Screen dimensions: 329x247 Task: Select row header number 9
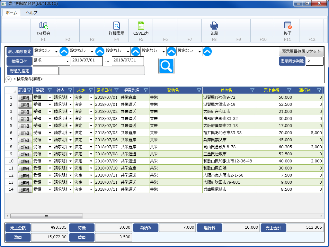point(11,154)
